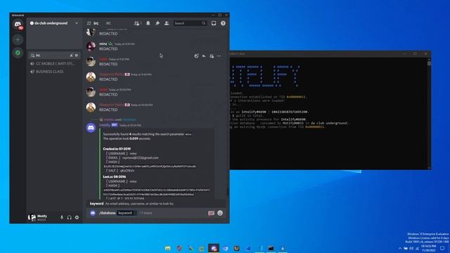Open Discord home direct messages icon
Image resolution: width=450 pixels, height=253 pixels.
point(18,24)
